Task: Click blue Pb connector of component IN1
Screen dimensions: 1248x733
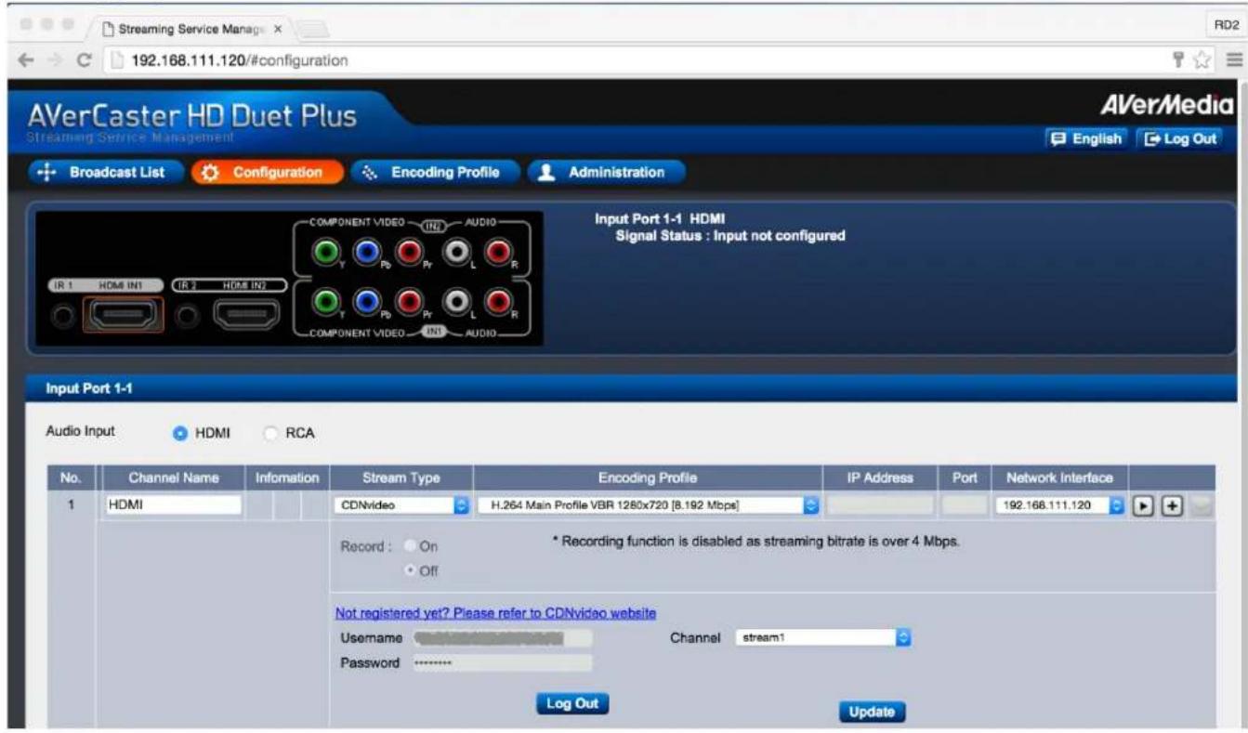Action: 365,302
